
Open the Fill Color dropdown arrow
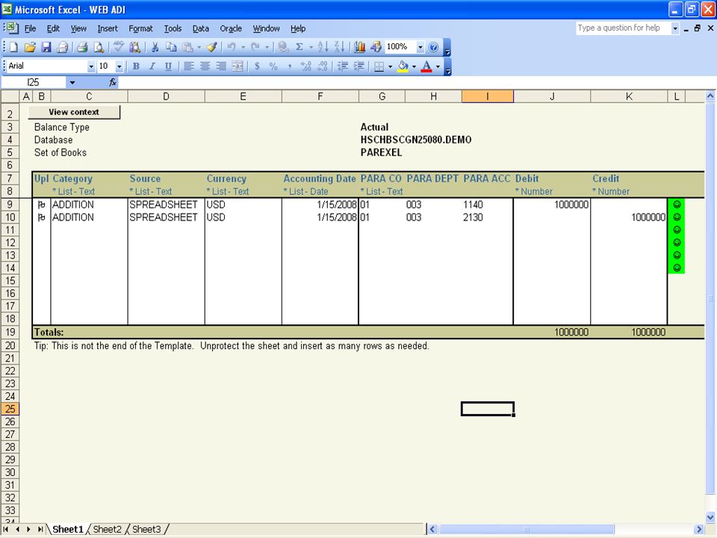pos(414,67)
